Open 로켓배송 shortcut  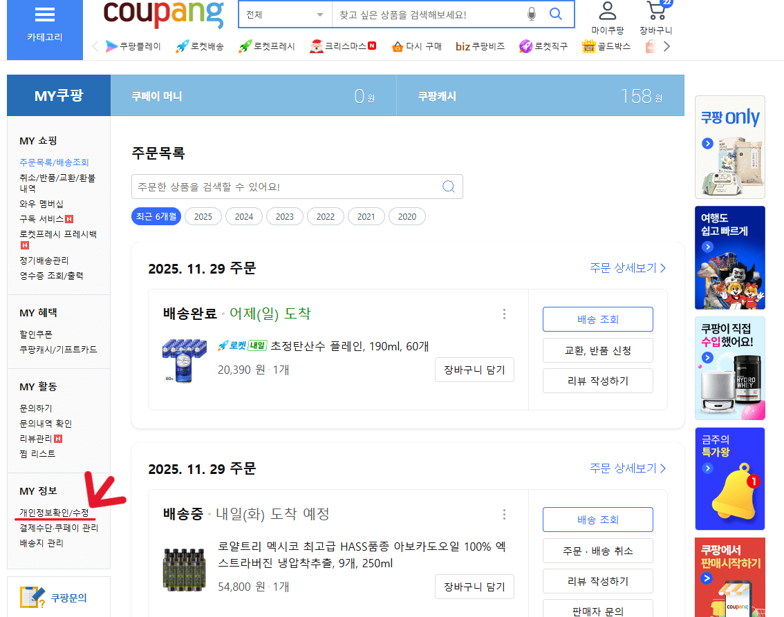coord(200,46)
